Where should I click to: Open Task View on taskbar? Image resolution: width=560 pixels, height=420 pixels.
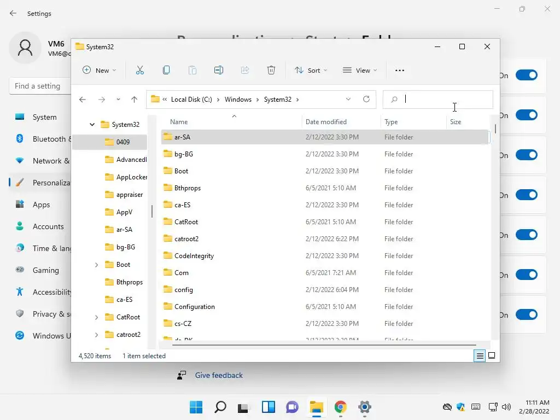click(243, 407)
